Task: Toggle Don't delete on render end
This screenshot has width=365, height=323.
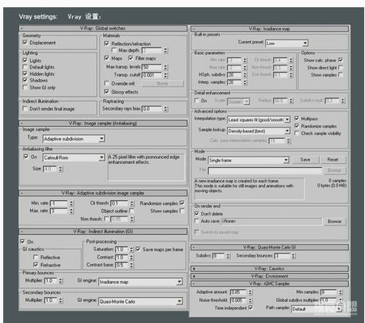Action: coord(196,213)
